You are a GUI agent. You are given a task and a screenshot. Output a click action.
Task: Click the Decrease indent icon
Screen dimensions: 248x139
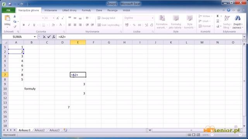click(x=87, y=25)
